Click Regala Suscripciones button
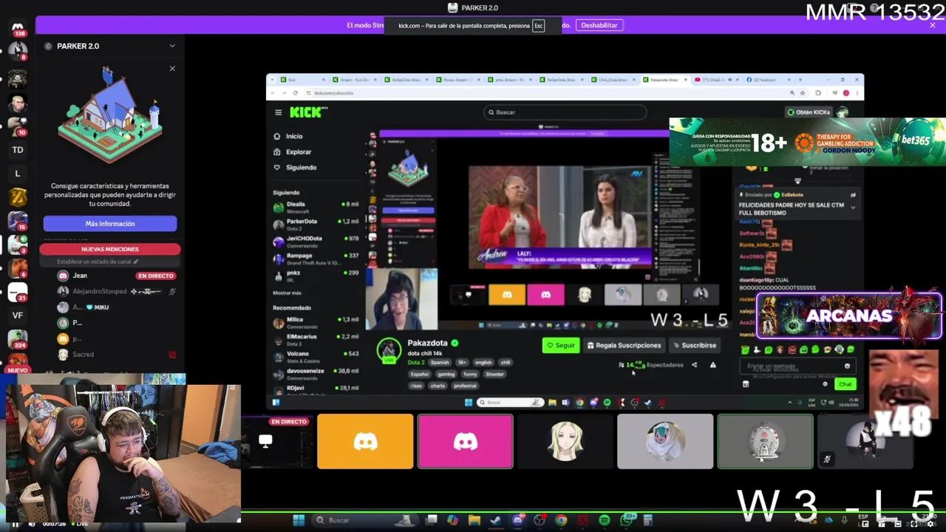 click(x=624, y=345)
